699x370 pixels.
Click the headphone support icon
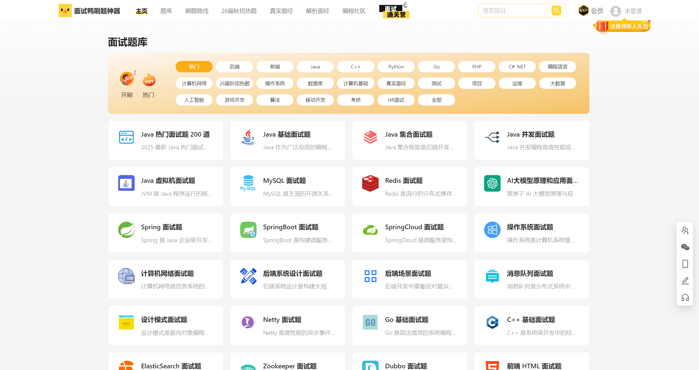coord(685,298)
